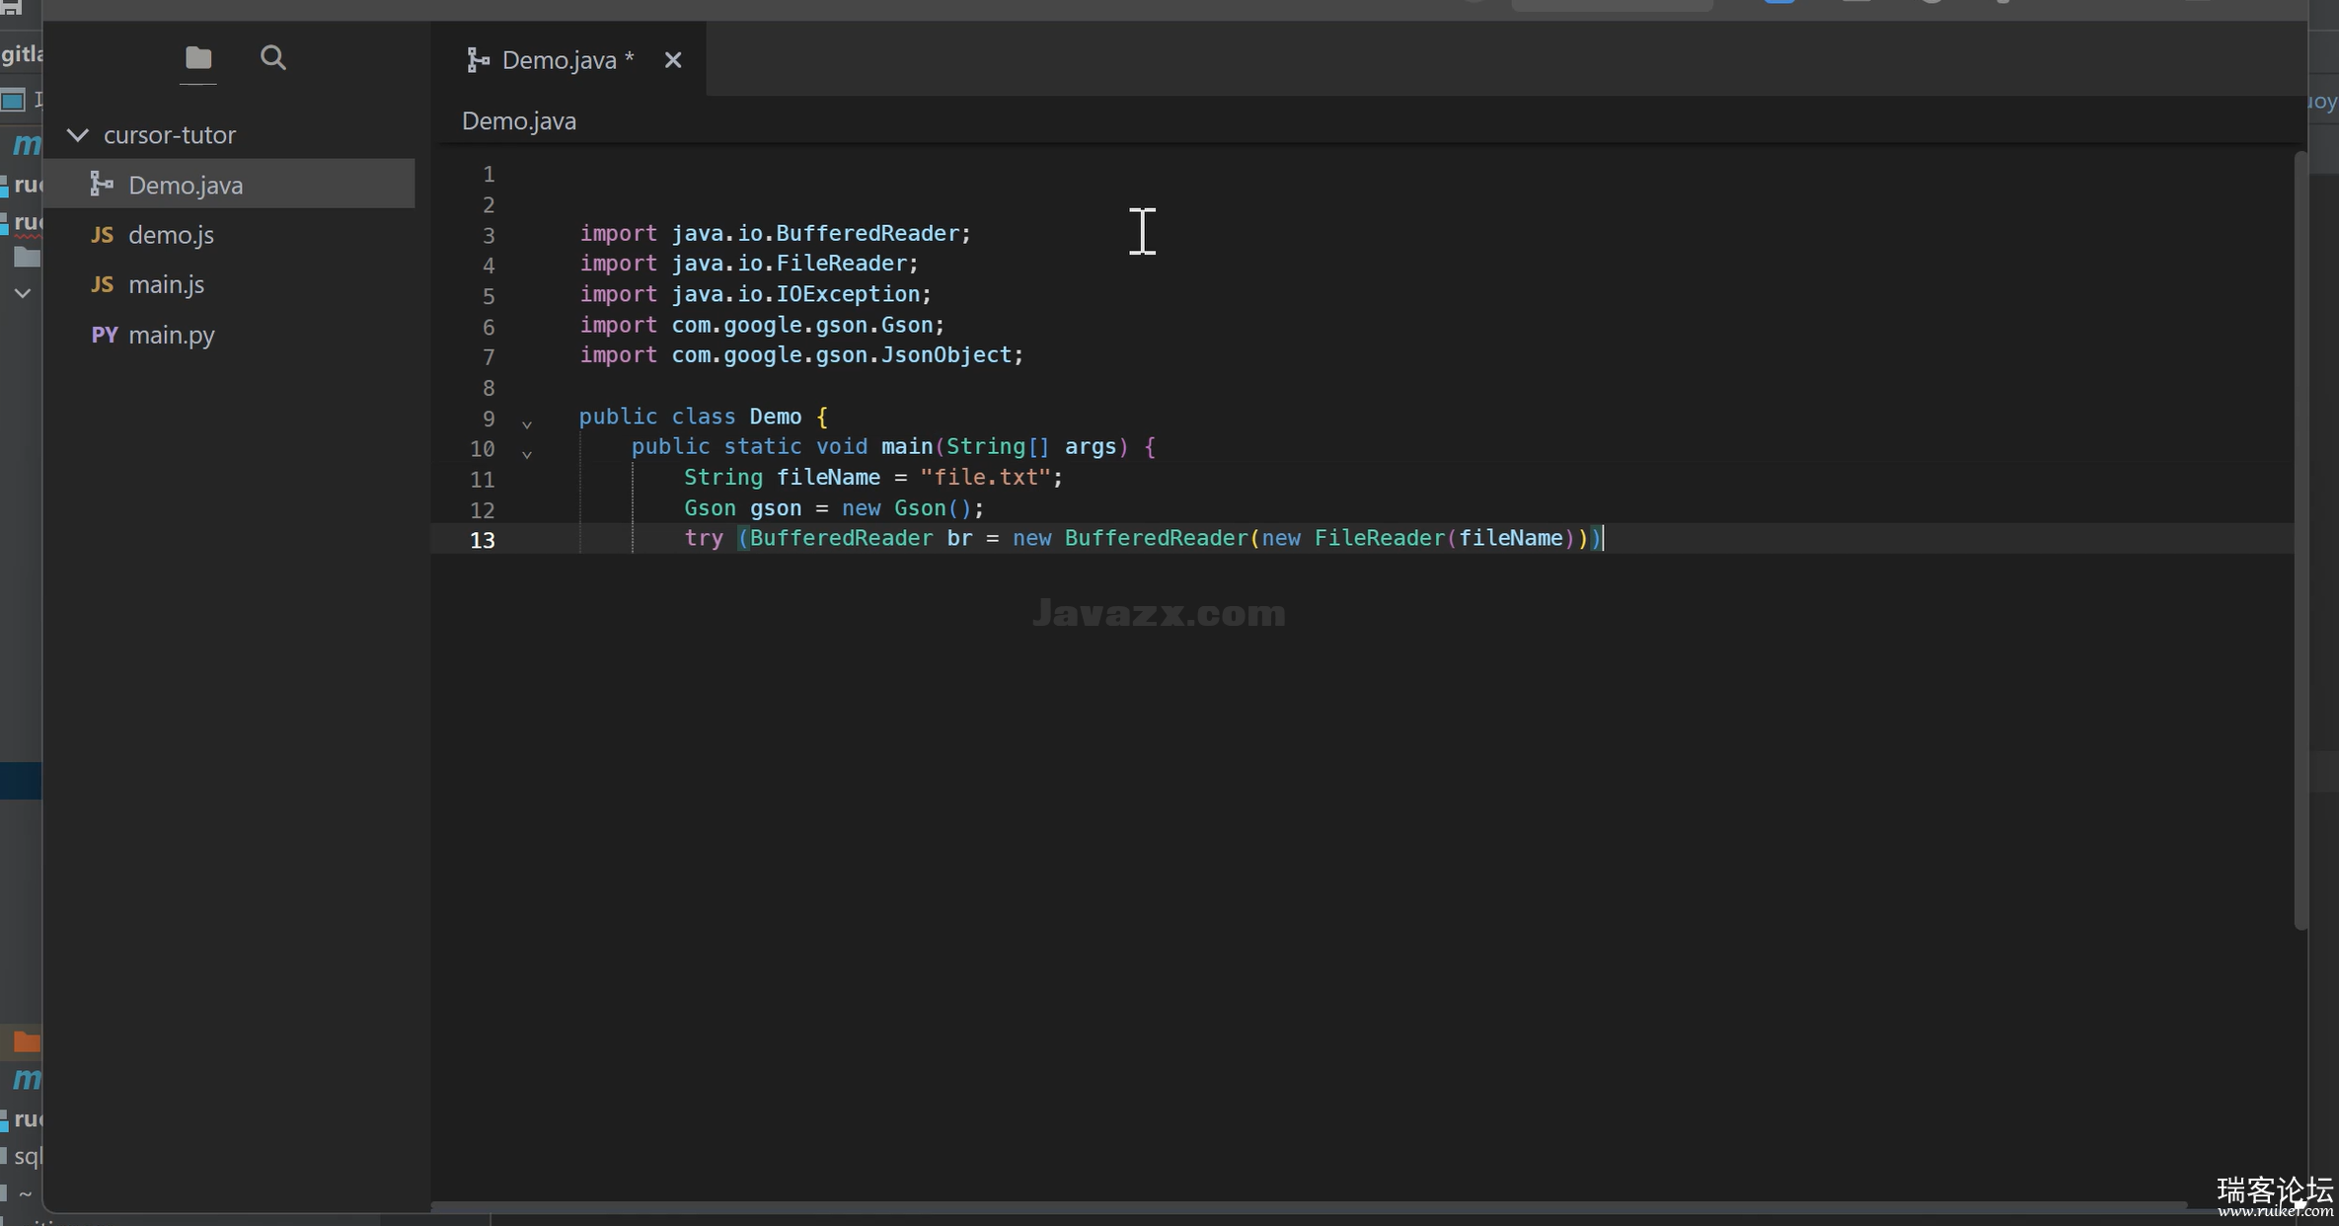Click the file type icon beside Demo.java
The image size is (2339, 1226).
101,184
